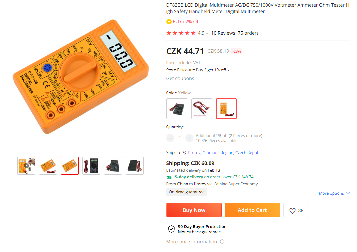Expand More options for shipping
Image resolution: width=357 pixels, height=252 pixels.
point(334,193)
